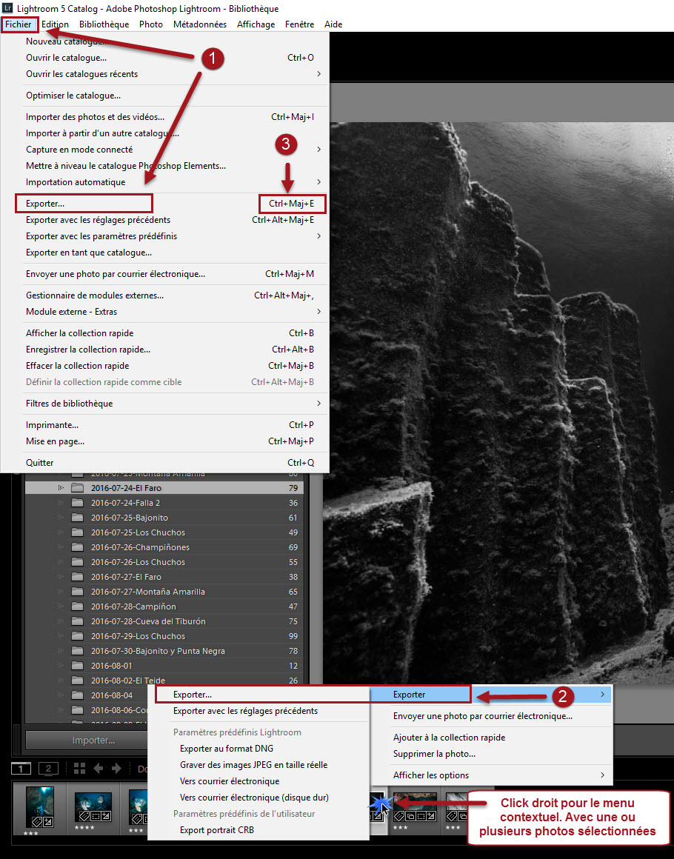Click the keyword tag badge on the first filmstrip thumbnail
This screenshot has height=859, width=674.
[x=37, y=821]
